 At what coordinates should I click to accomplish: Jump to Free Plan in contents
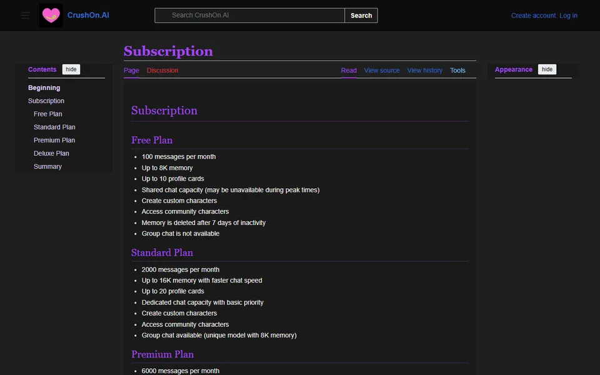[x=48, y=114]
